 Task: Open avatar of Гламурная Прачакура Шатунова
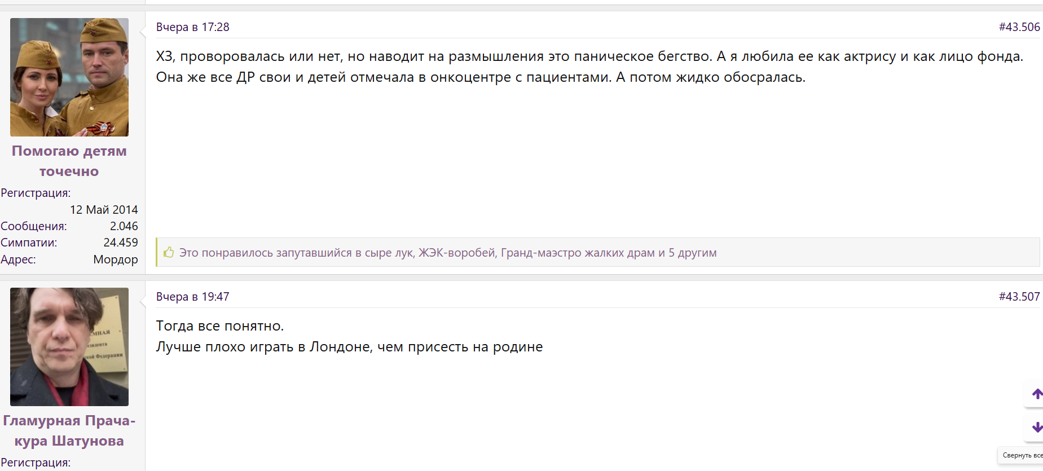click(x=69, y=347)
